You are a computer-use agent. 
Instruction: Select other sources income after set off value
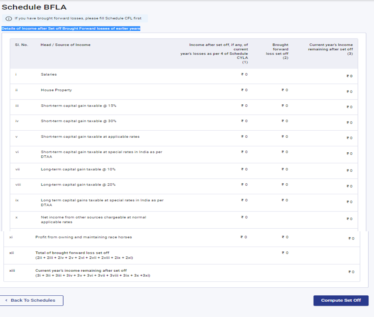244,217
